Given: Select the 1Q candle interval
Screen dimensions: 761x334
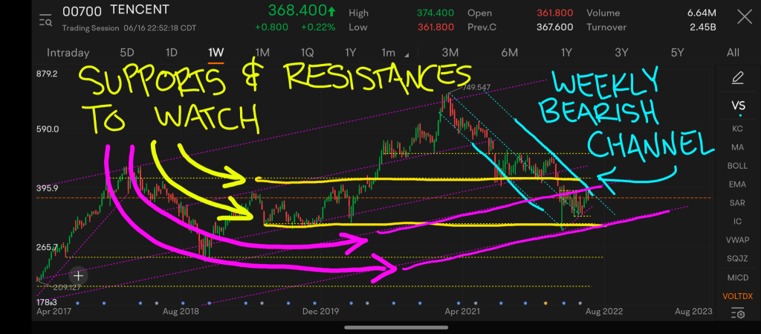Looking at the screenshot, I should click(307, 52).
